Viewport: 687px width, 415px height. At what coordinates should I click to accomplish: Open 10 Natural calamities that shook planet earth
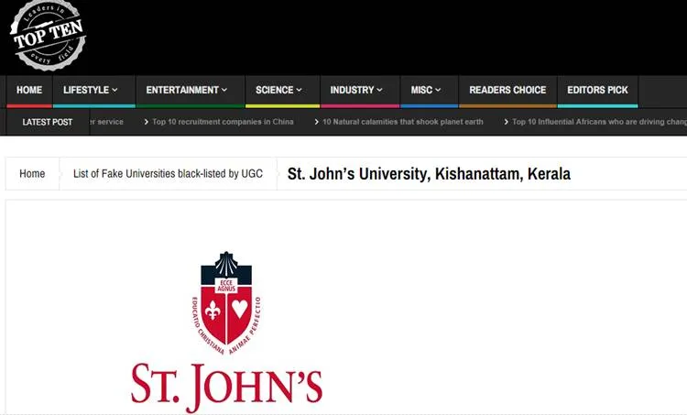click(x=403, y=122)
